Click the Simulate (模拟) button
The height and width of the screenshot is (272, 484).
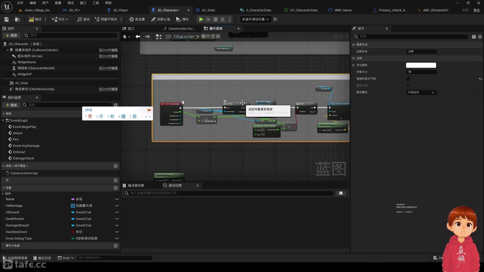182,19
